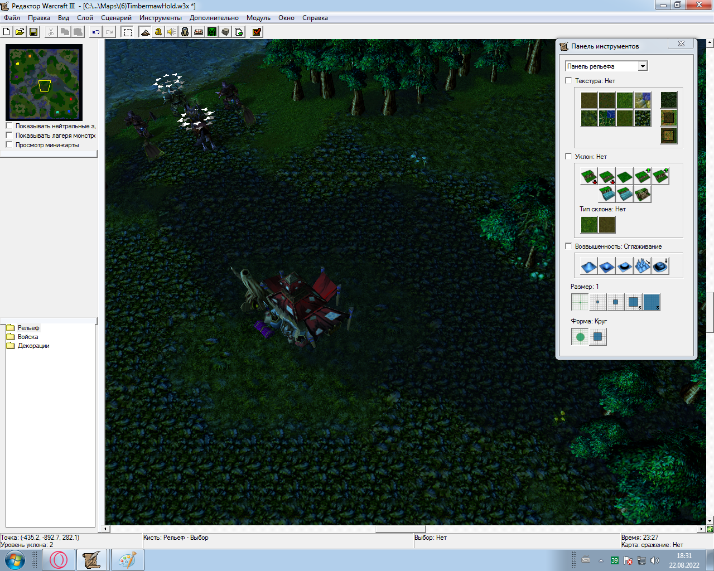Click the undo arrow in the toolbar

tap(96, 32)
